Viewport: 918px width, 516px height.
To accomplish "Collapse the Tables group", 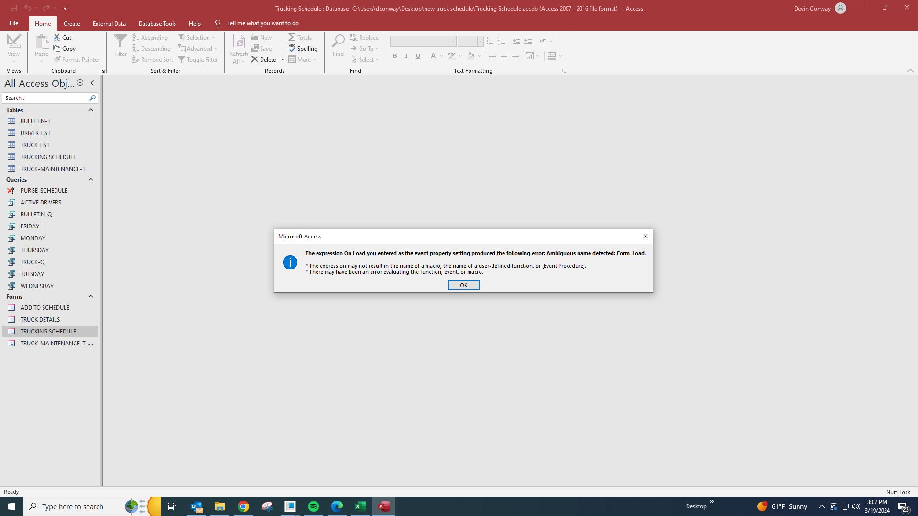I will tap(90, 110).
